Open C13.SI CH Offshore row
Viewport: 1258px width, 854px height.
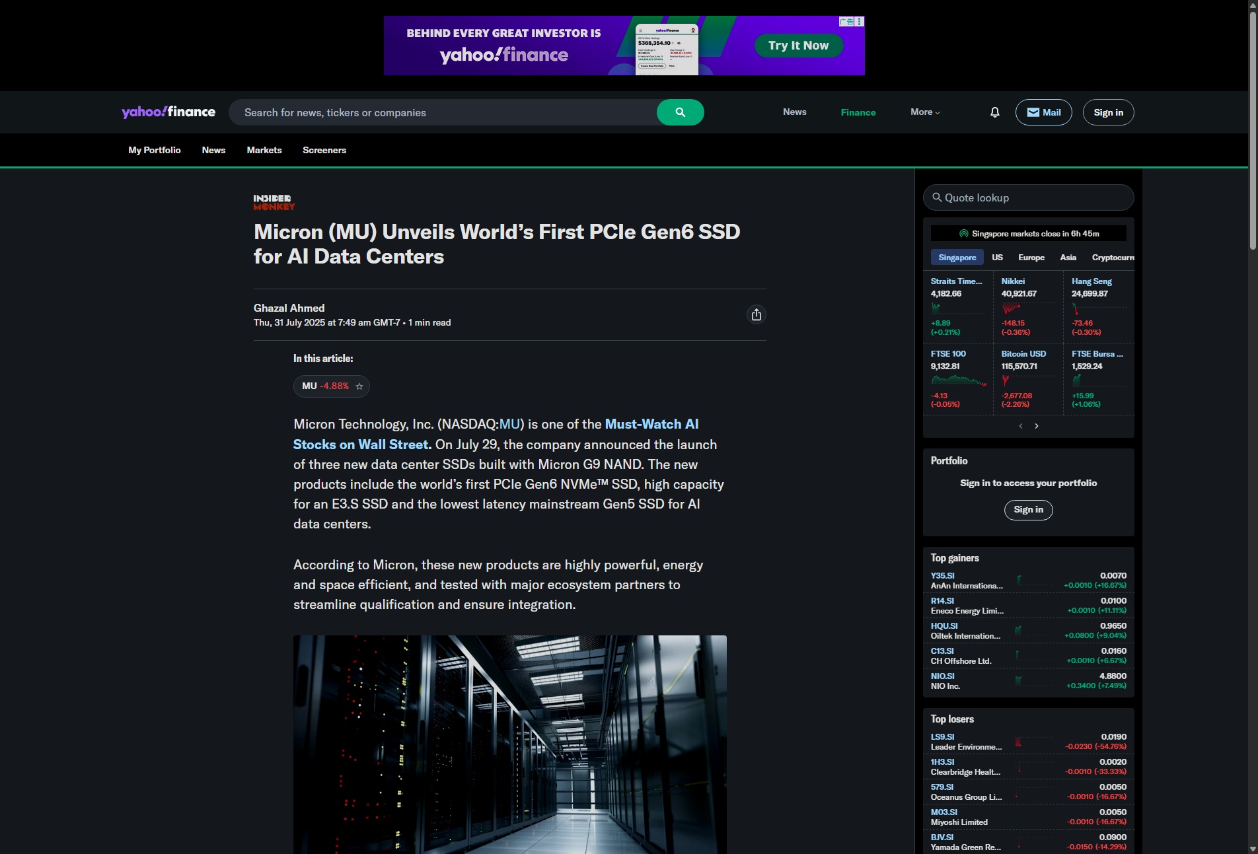[x=1028, y=656]
